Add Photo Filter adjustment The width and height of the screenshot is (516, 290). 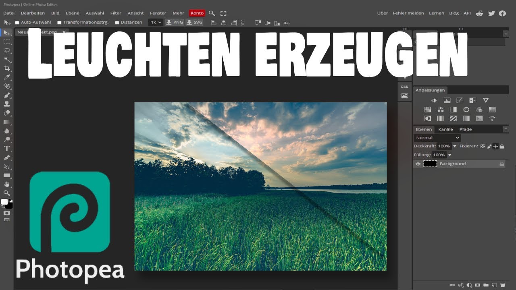466,110
